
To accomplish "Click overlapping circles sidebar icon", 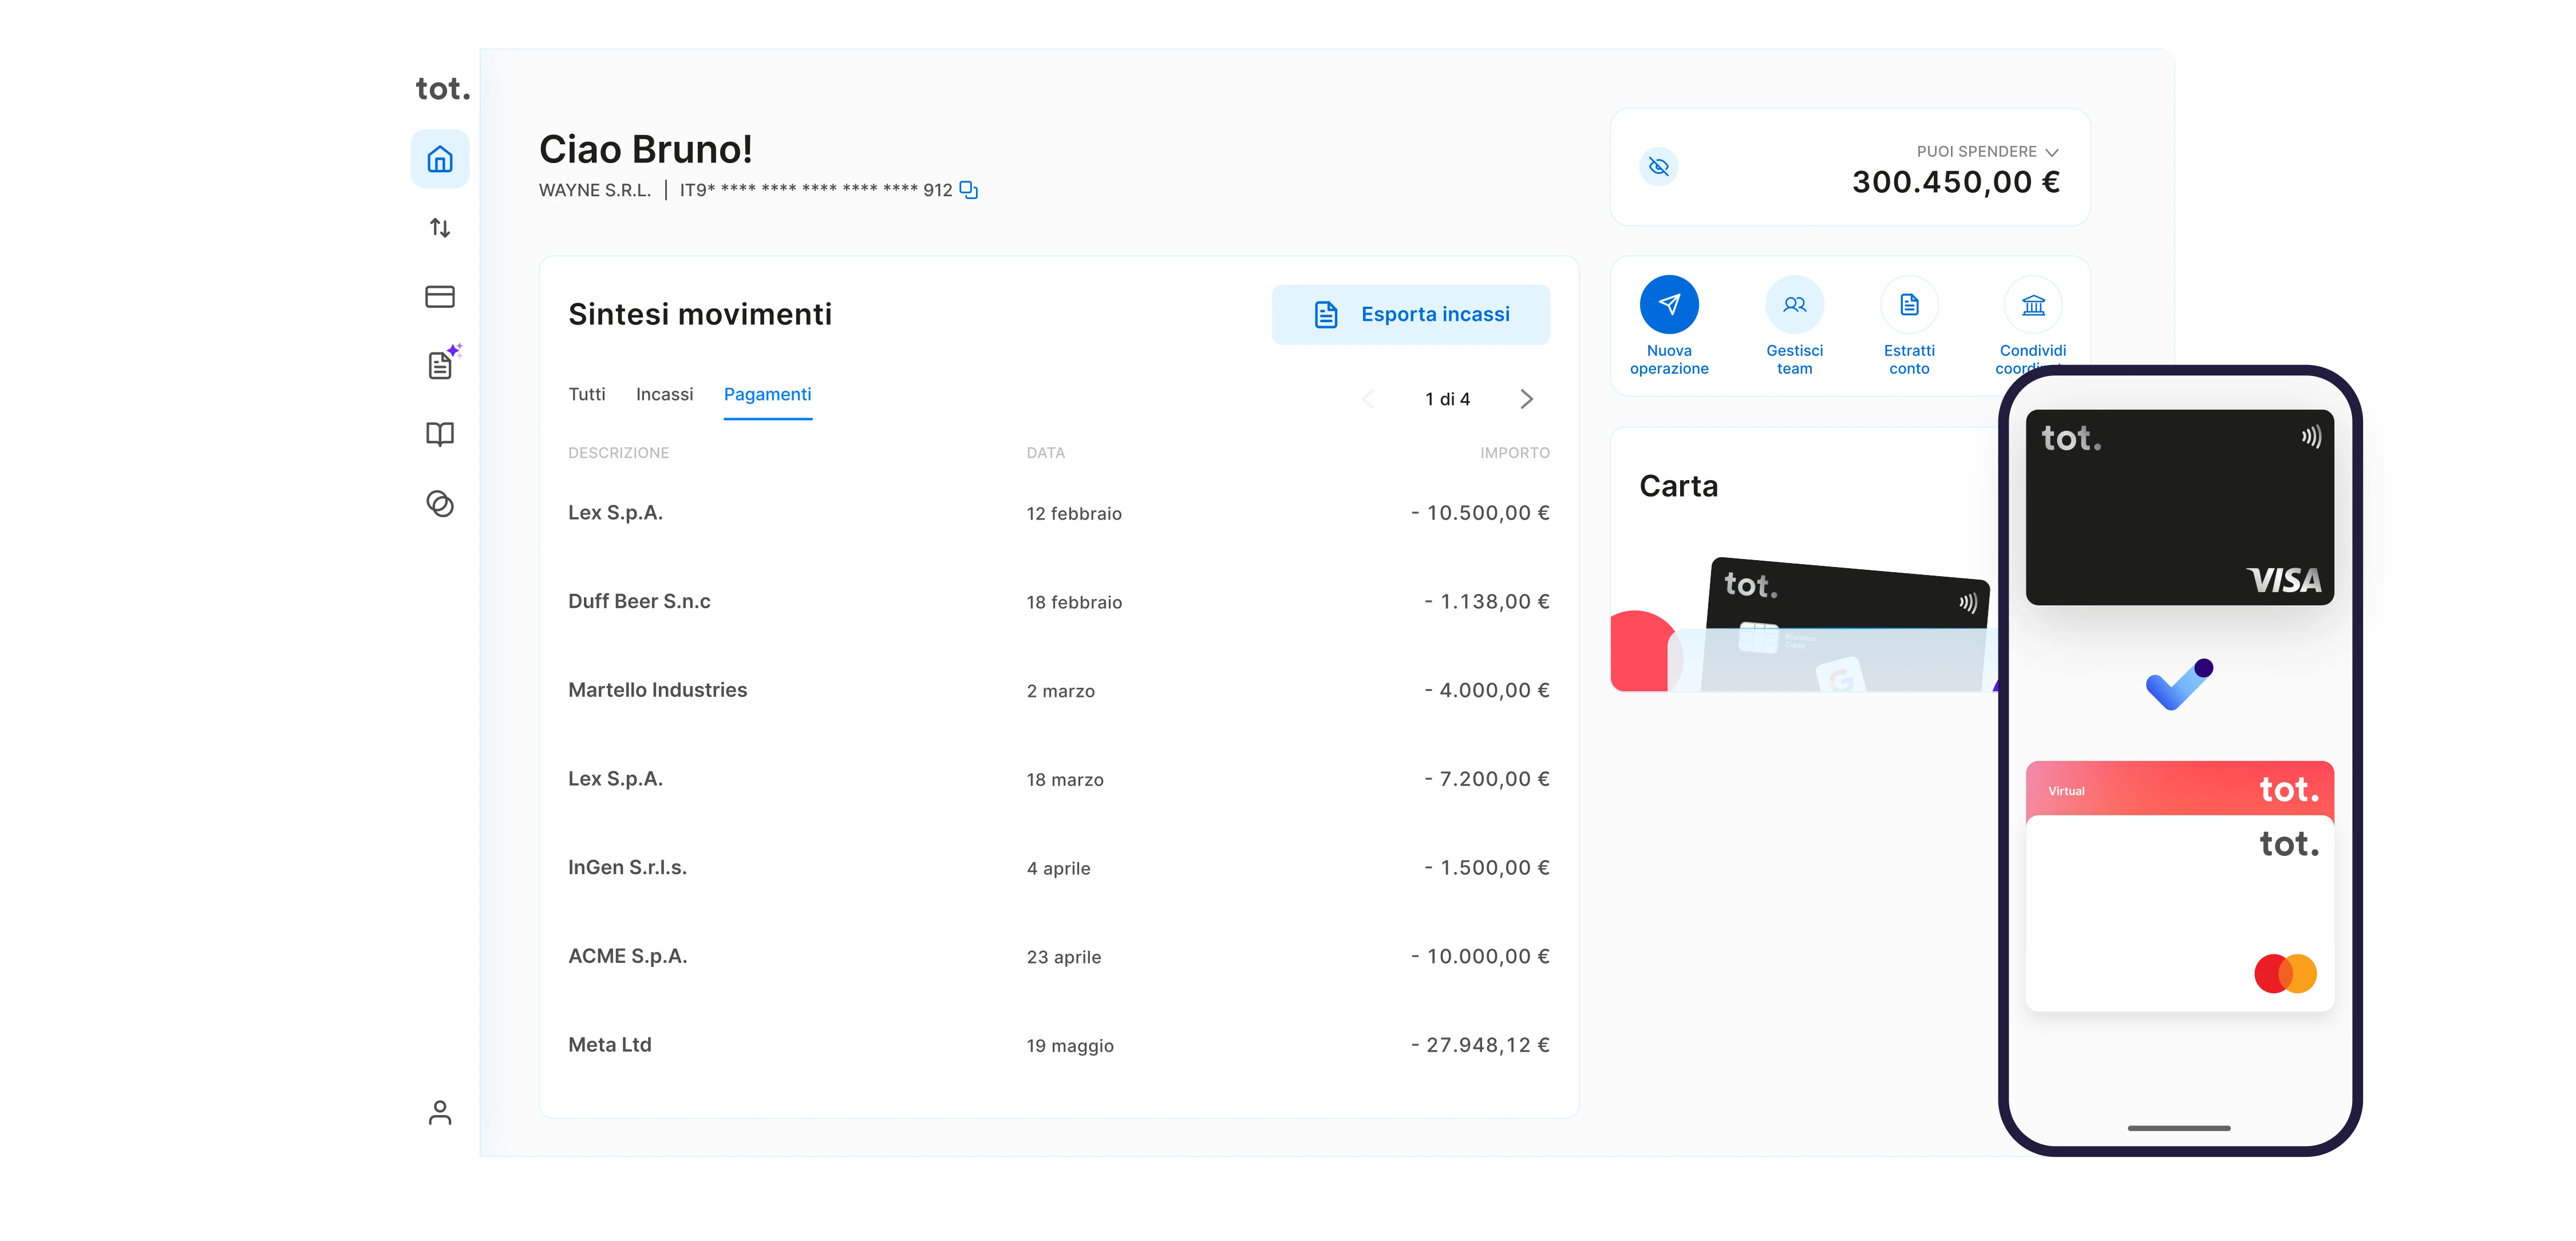I will click(440, 503).
